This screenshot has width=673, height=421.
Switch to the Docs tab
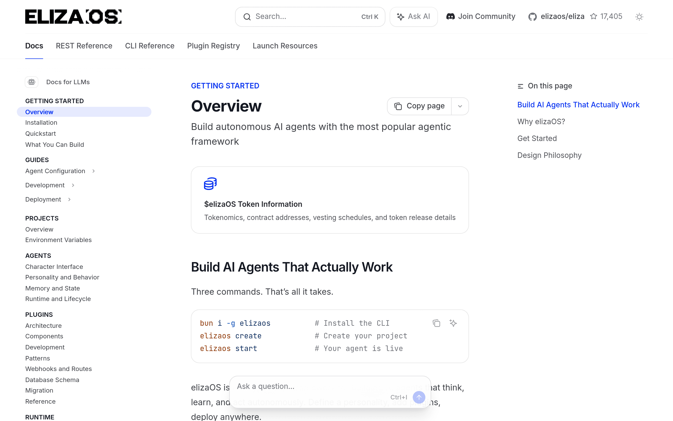[x=34, y=46]
